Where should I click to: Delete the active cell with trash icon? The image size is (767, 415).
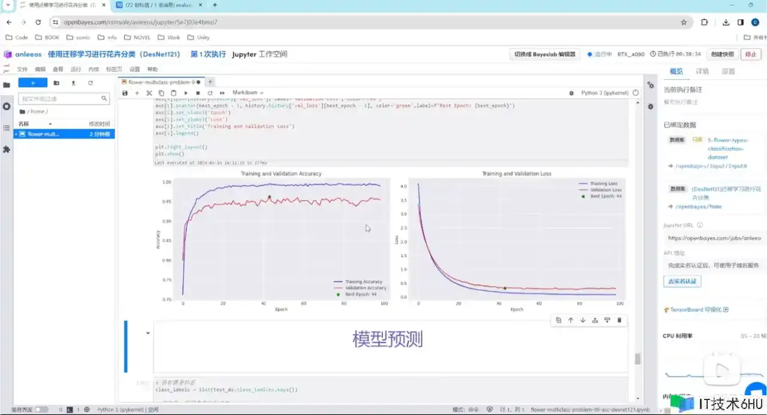point(620,320)
